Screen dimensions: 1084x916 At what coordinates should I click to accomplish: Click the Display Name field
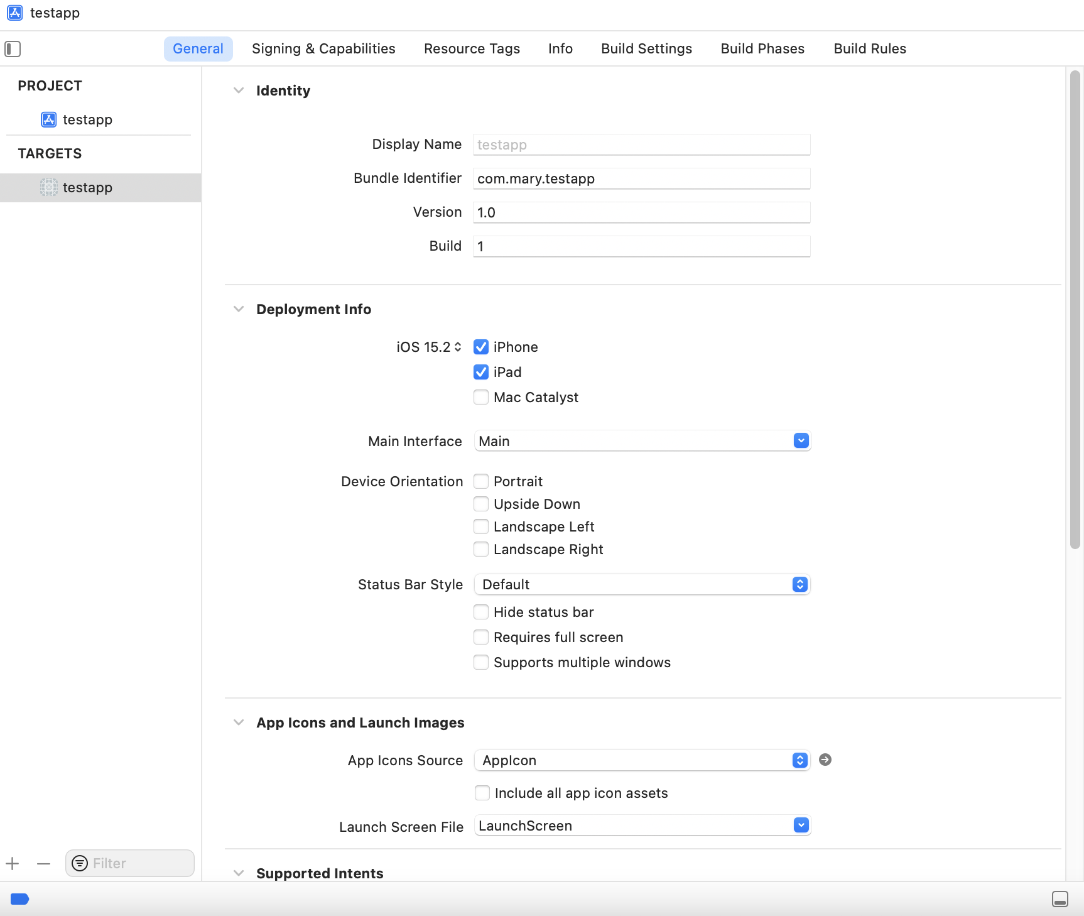[641, 144]
